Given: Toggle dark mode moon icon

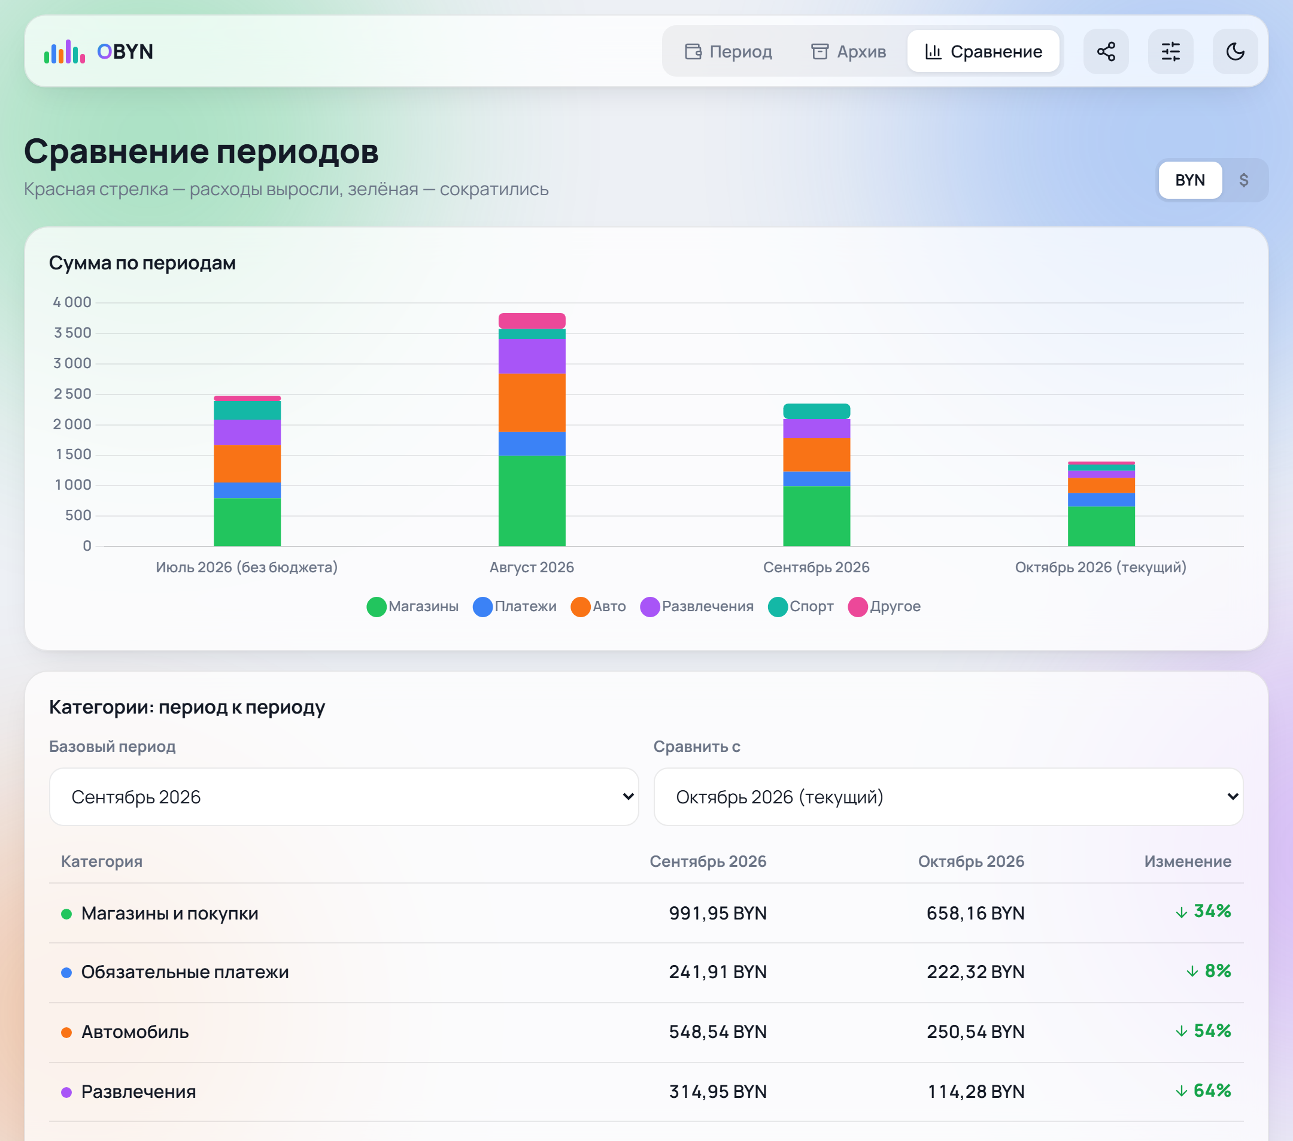Looking at the screenshot, I should coord(1235,51).
